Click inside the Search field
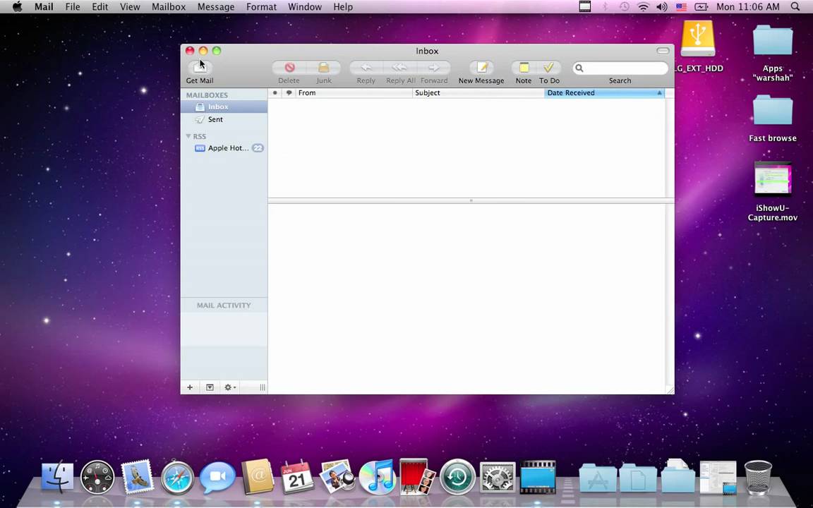This screenshot has width=813, height=508. [620, 68]
